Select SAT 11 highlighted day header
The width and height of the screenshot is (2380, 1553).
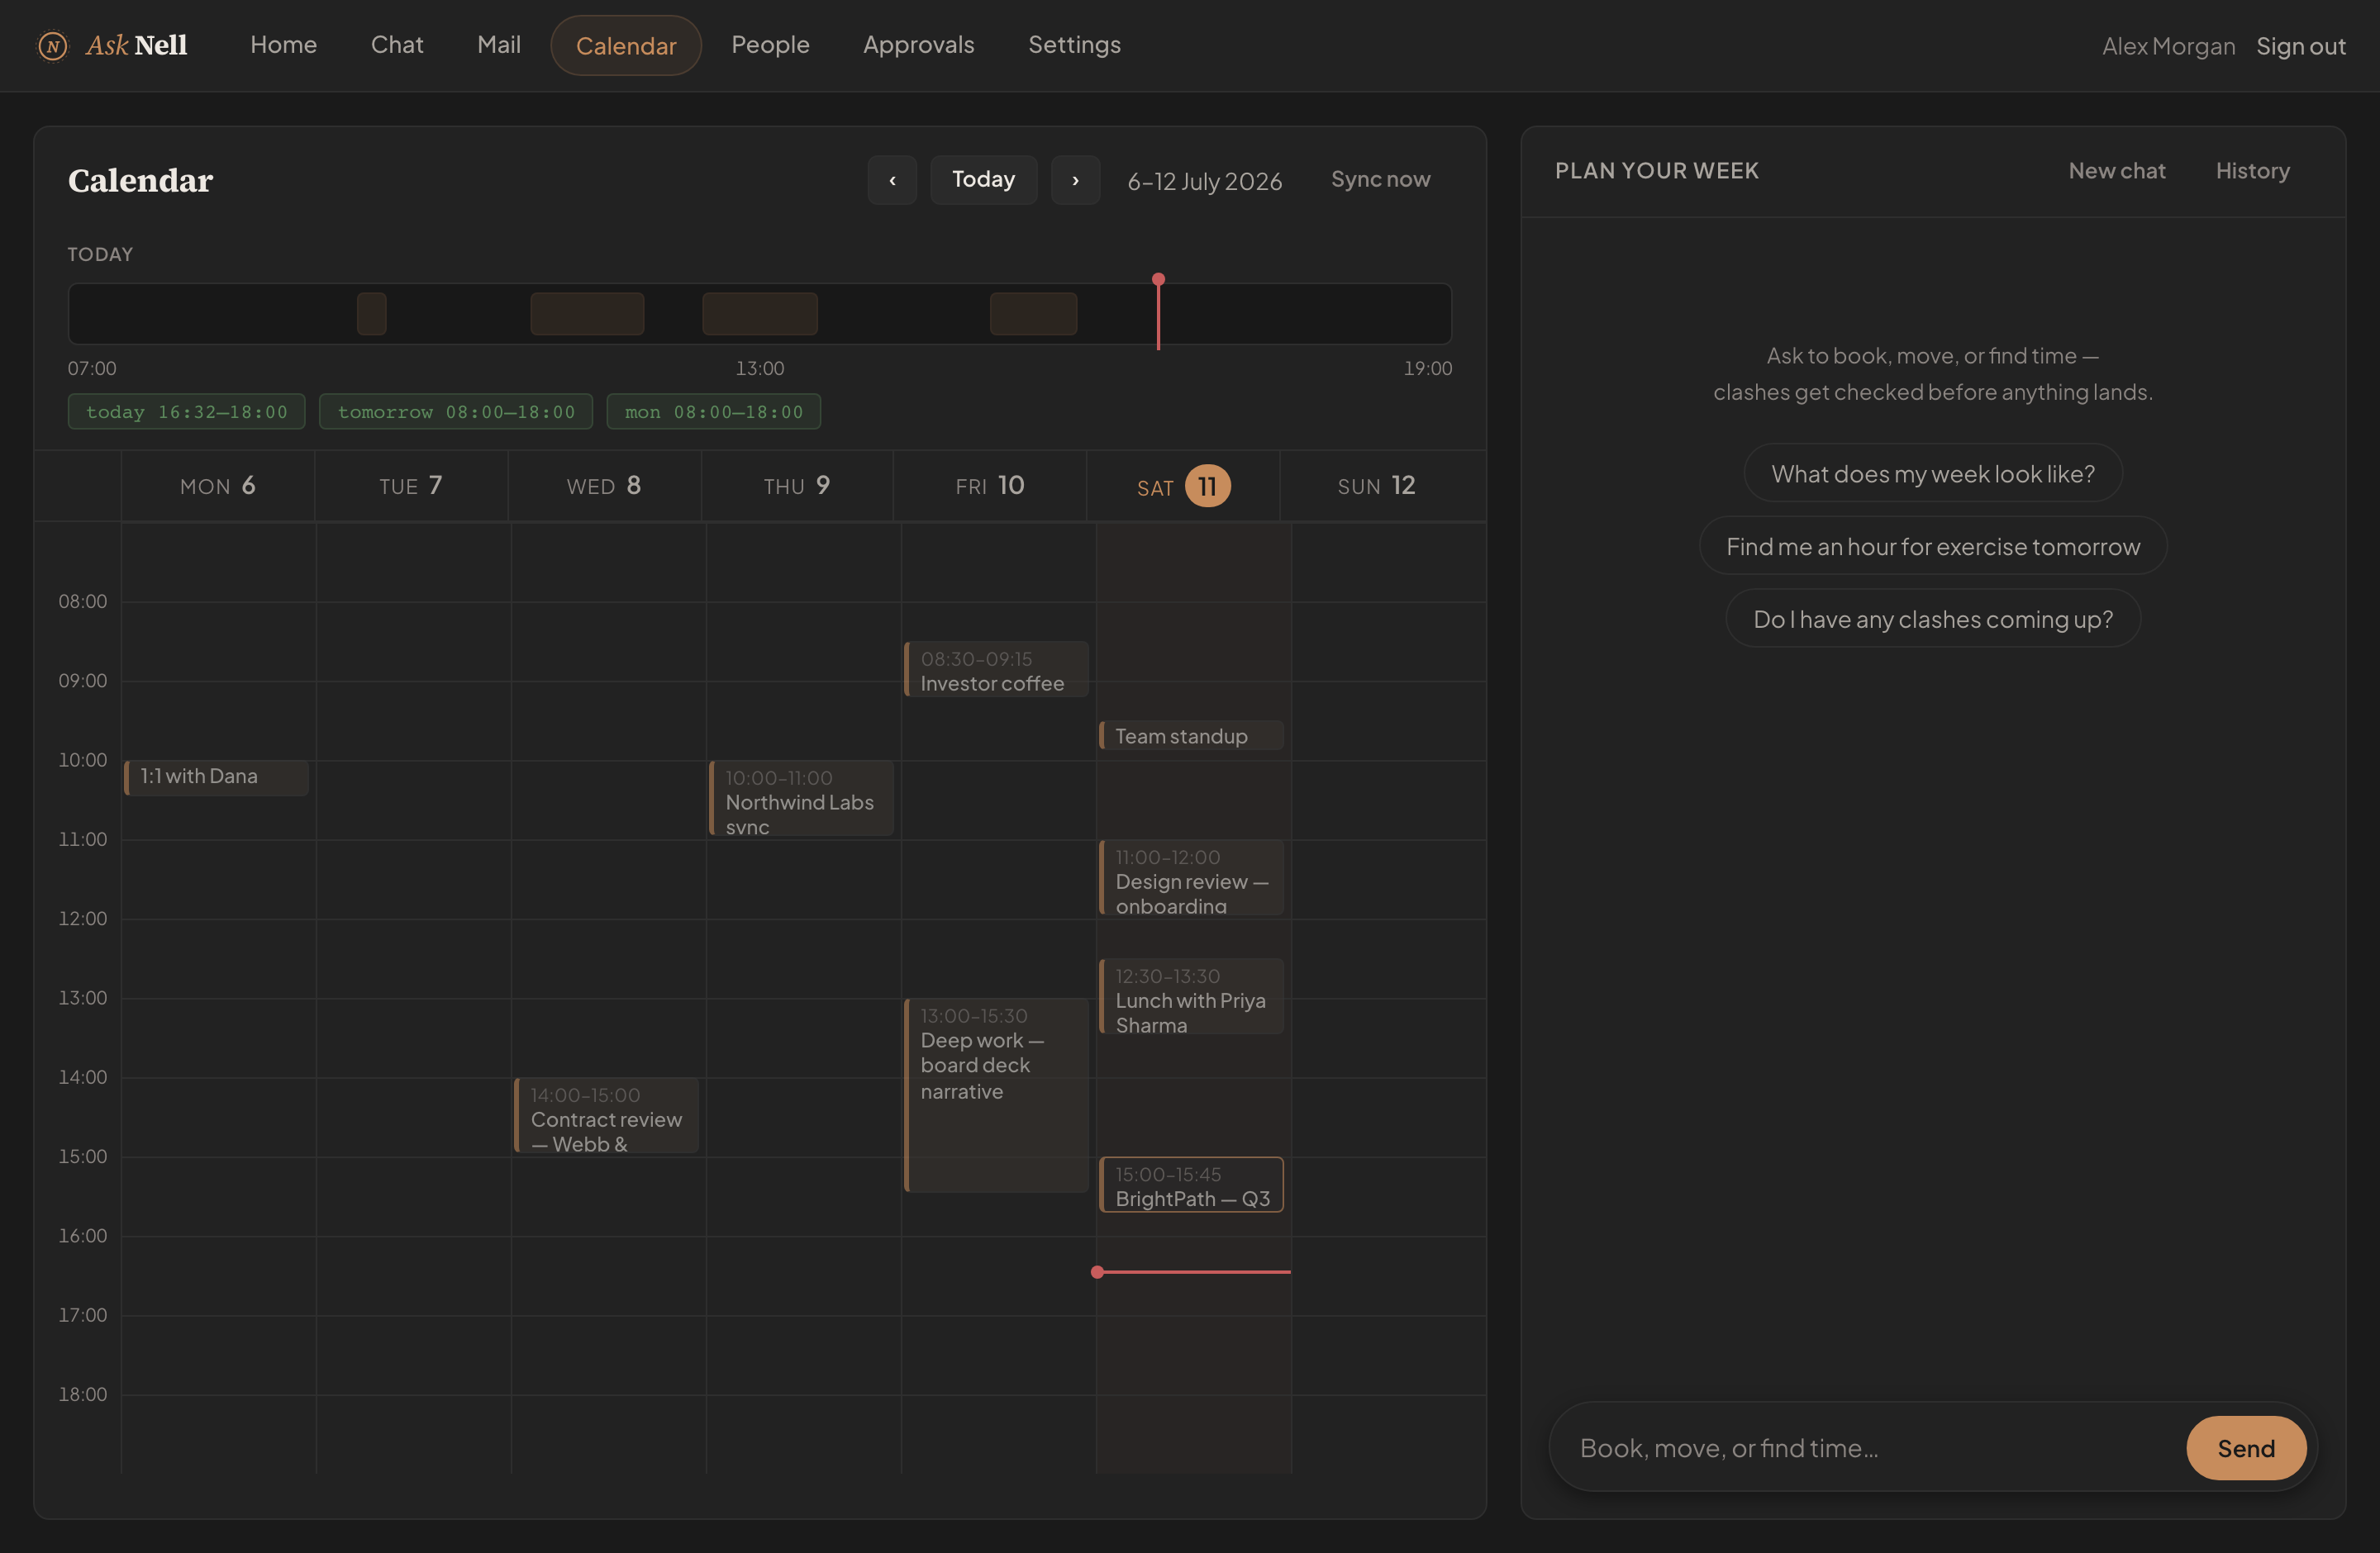coord(1183,487)
